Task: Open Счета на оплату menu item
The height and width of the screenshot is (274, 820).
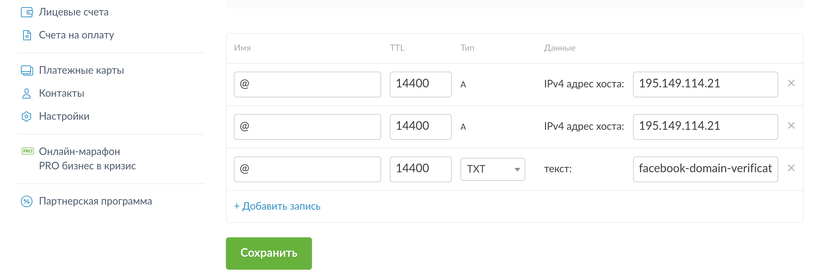Action: pyautogui.click(x=76, y=35)
